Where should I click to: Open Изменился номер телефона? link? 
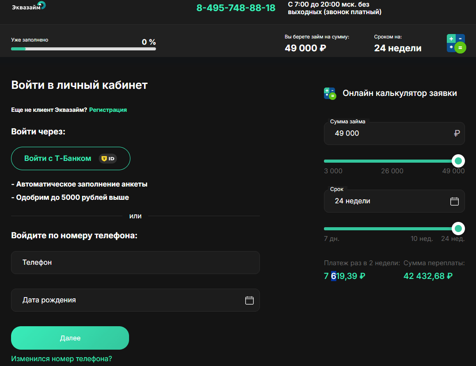pyautogui.click(x=61, y=359)
